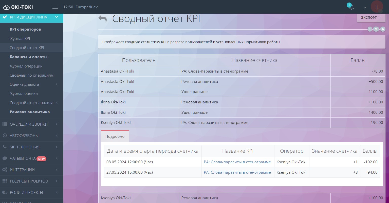This screenshot has width=389, height=203.
Task: Expand the ОЧЕРЕДИ И ЗВОНКИ chevron
Action: point(57,124)
